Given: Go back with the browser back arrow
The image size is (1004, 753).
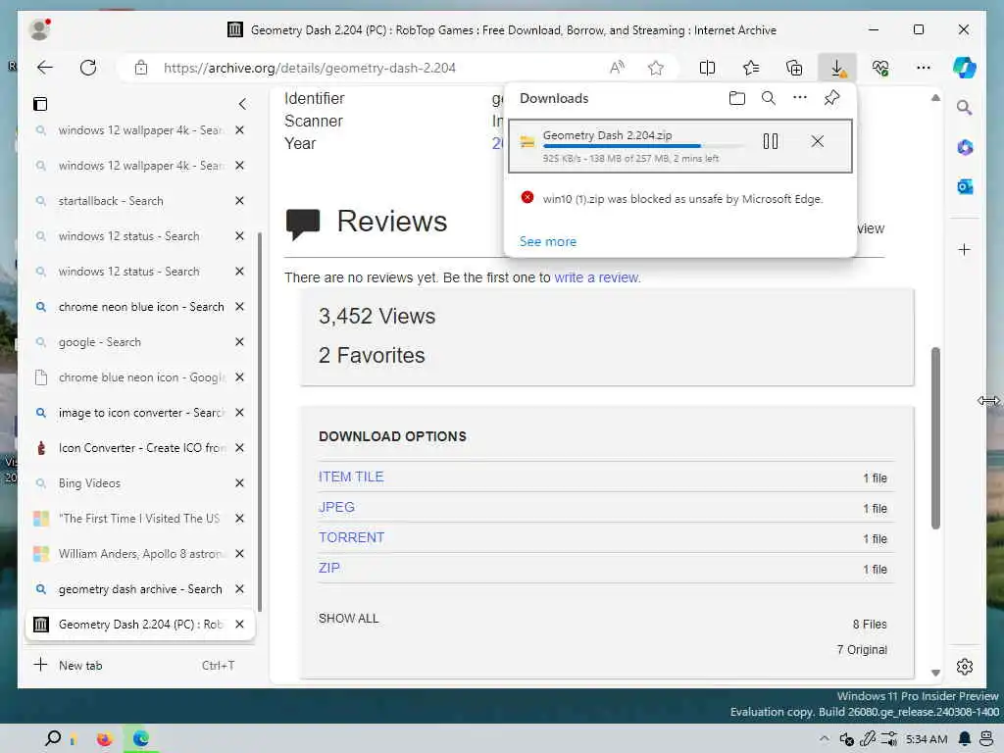Looking at the screenshot, I should pos(45,68).
